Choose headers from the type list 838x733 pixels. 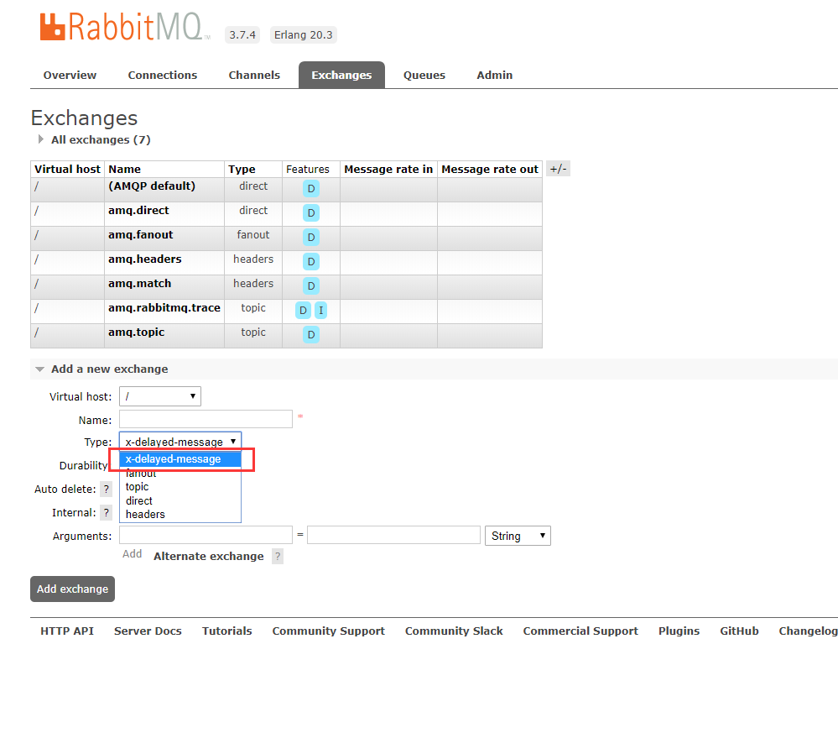click(180, 514)
